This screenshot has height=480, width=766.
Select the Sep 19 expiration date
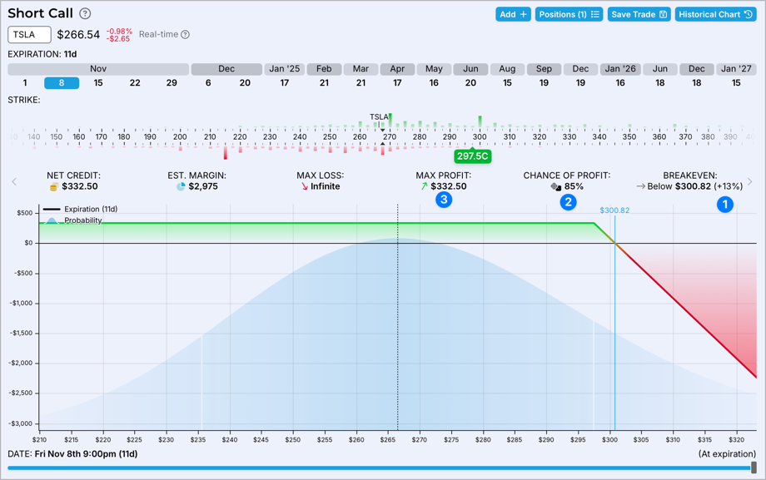[x=544, y=83]
